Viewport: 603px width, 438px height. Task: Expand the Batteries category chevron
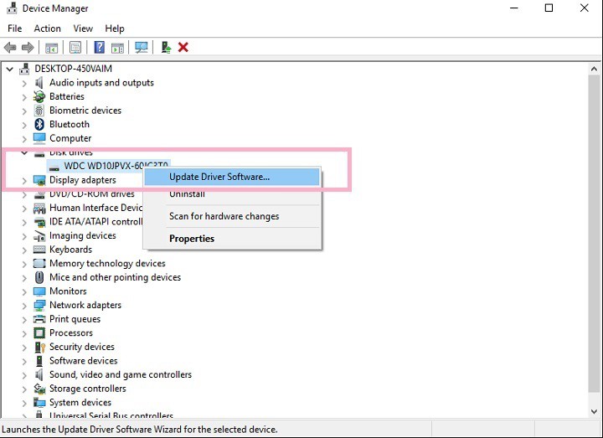24,97
